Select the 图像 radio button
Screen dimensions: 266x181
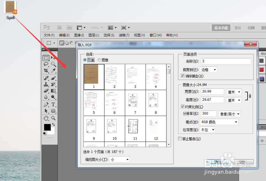(x=99, y=60)
